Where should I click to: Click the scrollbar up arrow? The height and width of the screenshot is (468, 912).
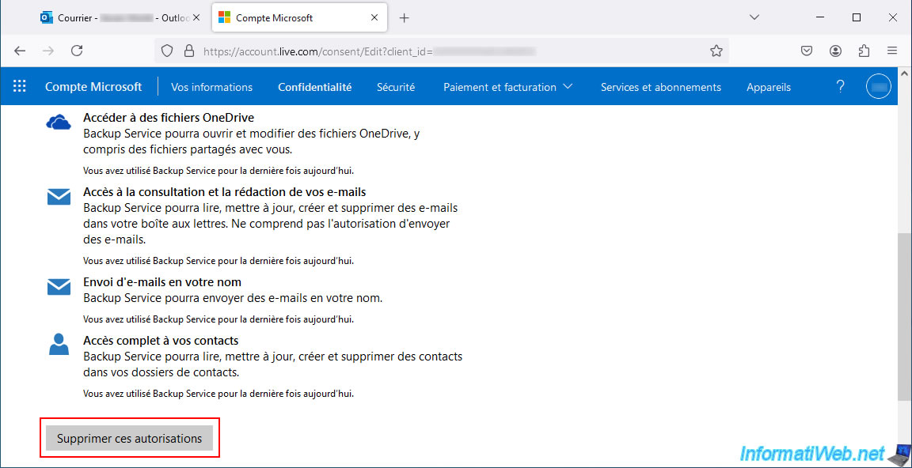pos(902,74)
